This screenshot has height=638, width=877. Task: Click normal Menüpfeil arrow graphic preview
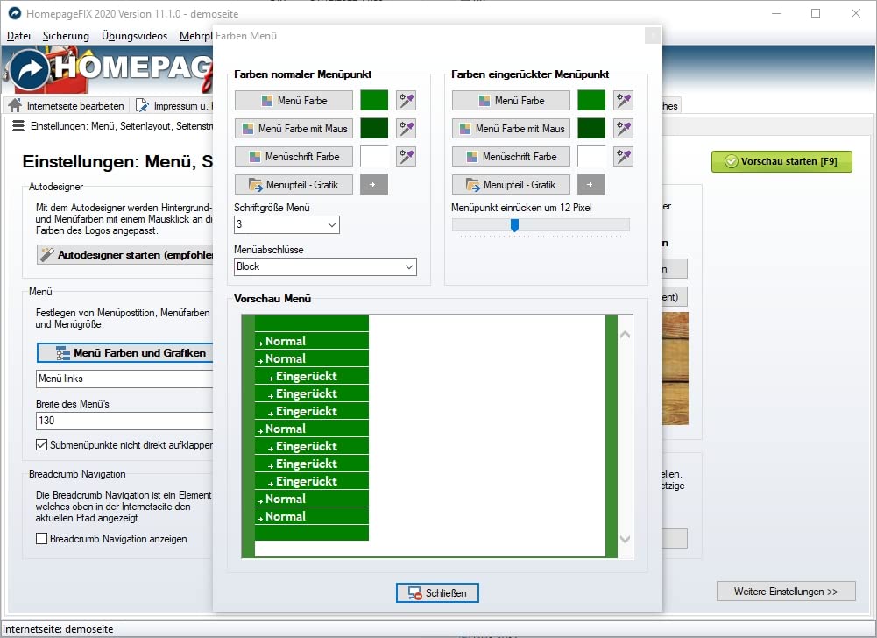tap(373, 185)
